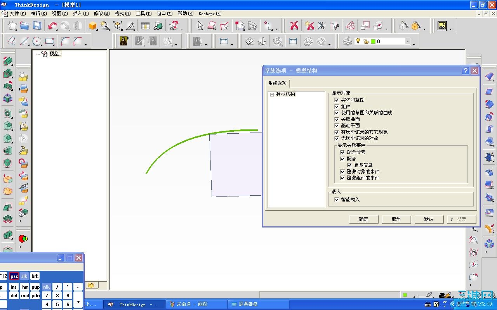497x310 pixels.
Task: Click the 确定 button
Action: [364, 219]
